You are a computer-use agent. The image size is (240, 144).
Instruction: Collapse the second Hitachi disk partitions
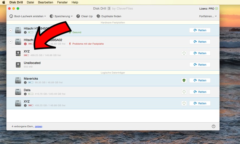10,42
